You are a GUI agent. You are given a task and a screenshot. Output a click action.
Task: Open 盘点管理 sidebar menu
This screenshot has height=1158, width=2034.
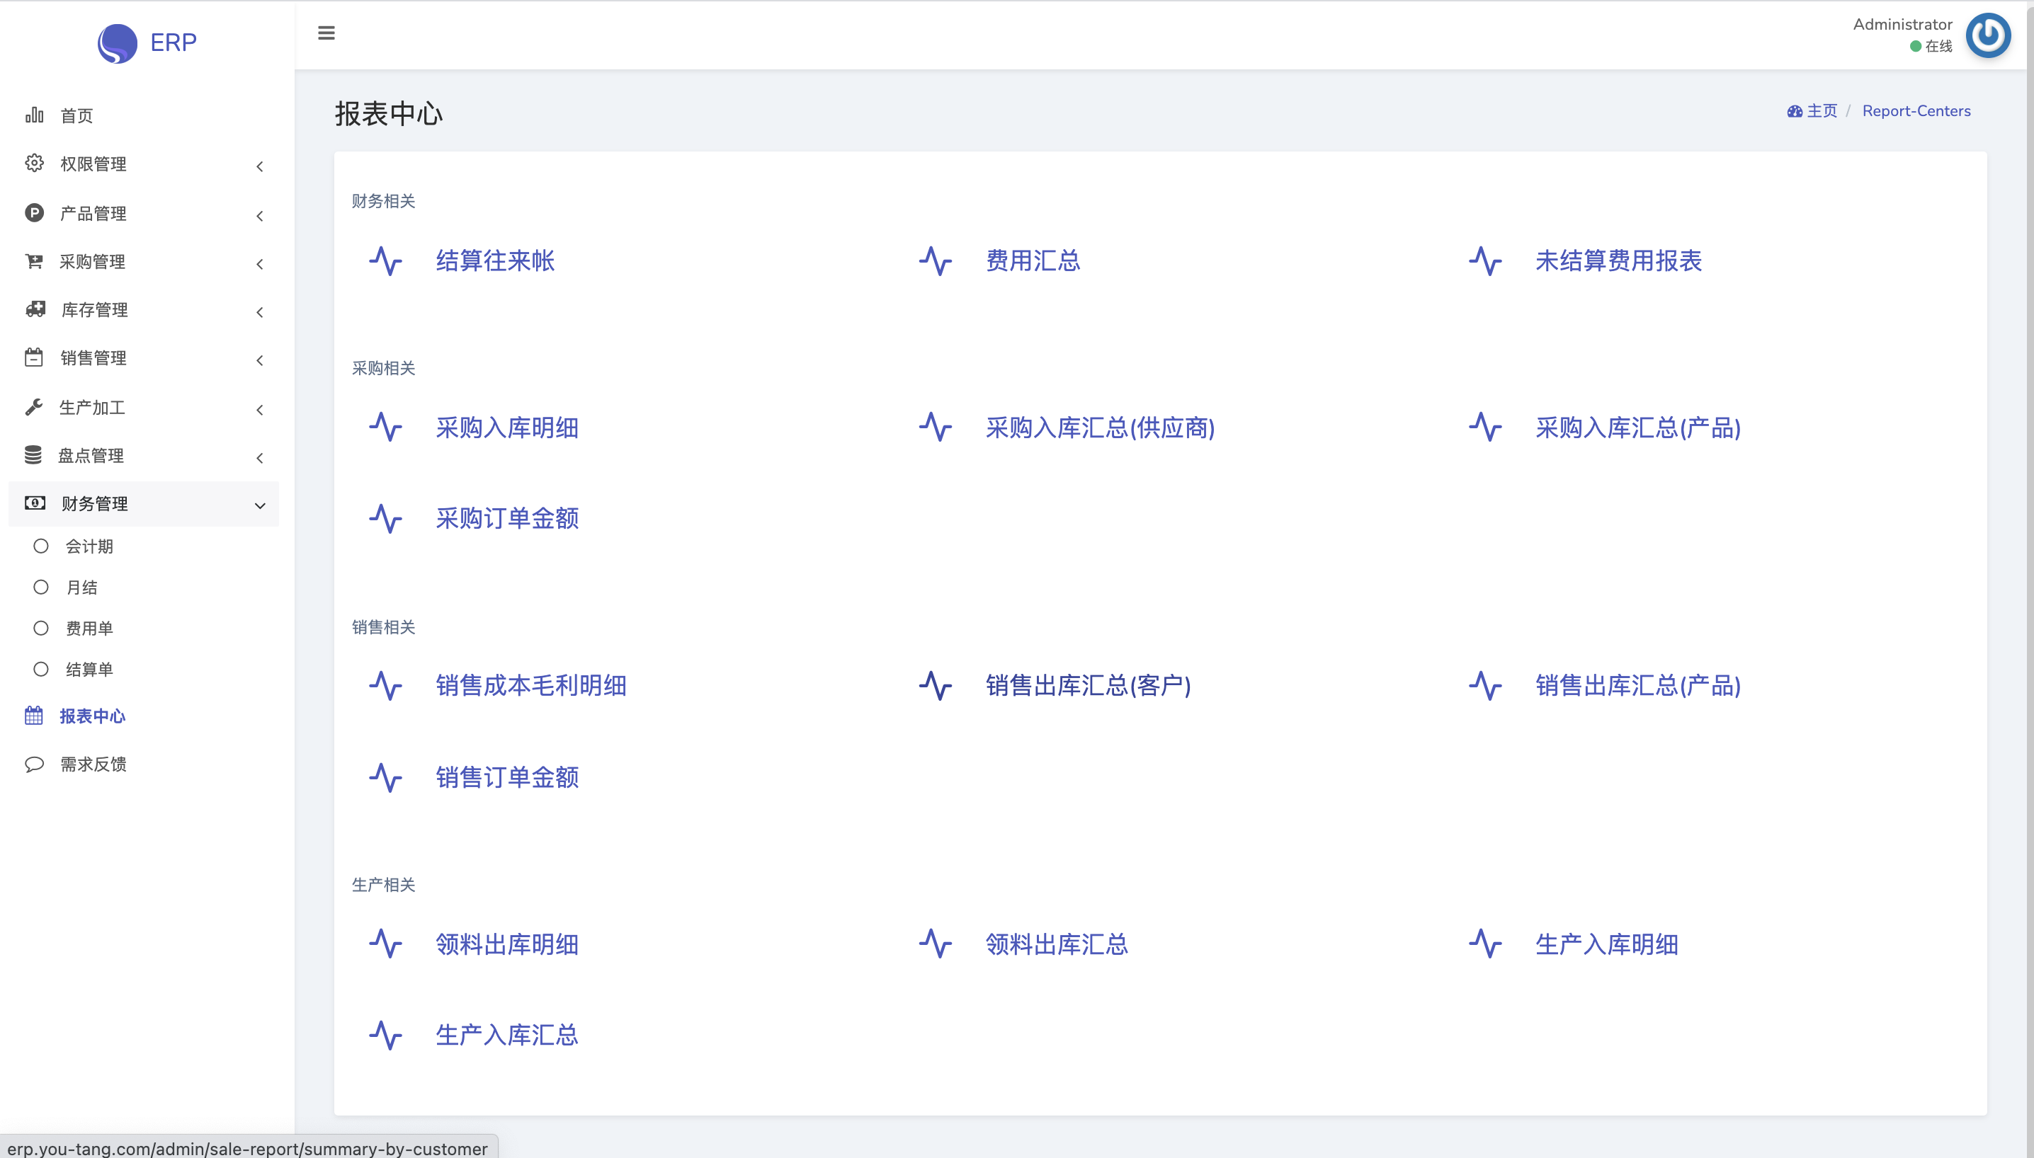point(91,456)
